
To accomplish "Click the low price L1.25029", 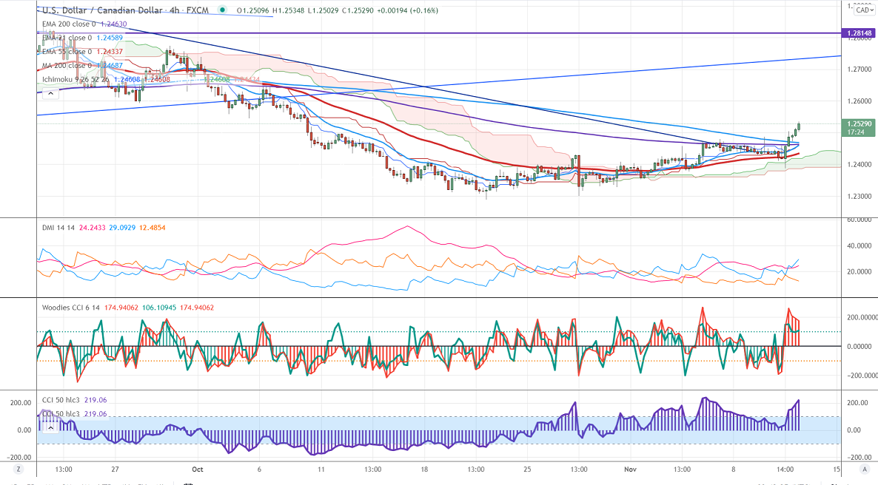I will pyautogui.click(x=323, y=10).
